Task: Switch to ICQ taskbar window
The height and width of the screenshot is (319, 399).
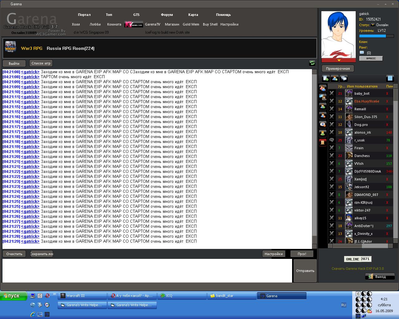Action: (182, 296)
